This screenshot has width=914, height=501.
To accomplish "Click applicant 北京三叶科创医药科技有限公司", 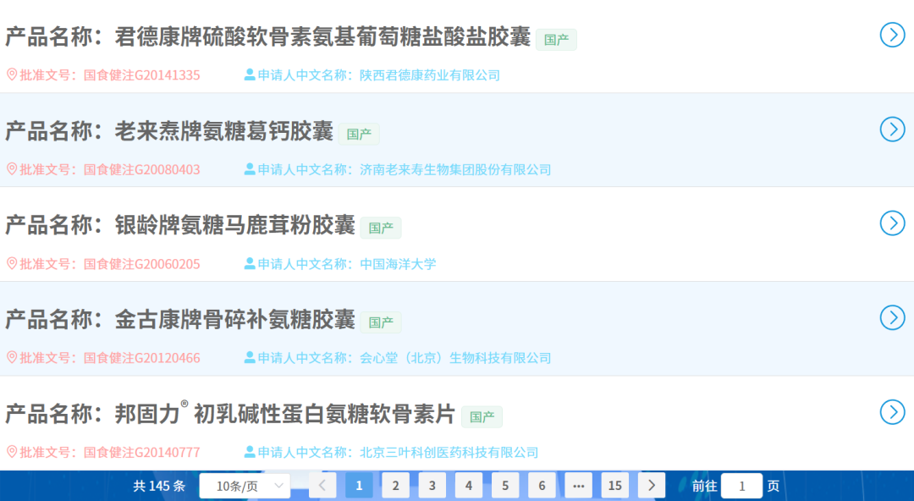I will pyautogui.click(x=449, y=453).
